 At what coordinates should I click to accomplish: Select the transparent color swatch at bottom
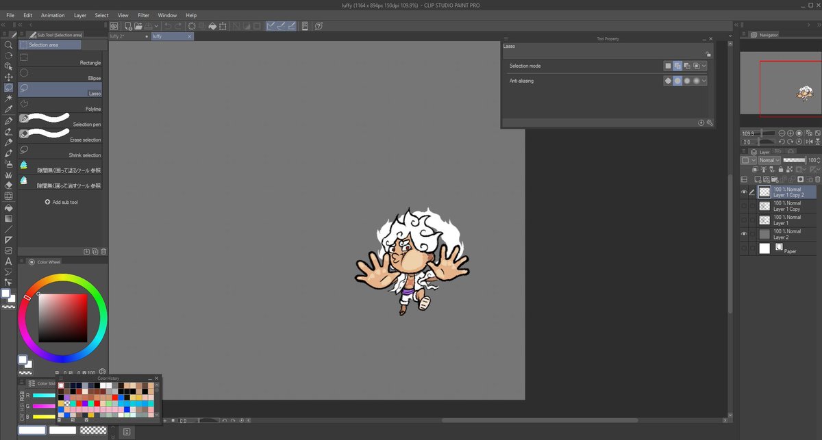(92, 430)
